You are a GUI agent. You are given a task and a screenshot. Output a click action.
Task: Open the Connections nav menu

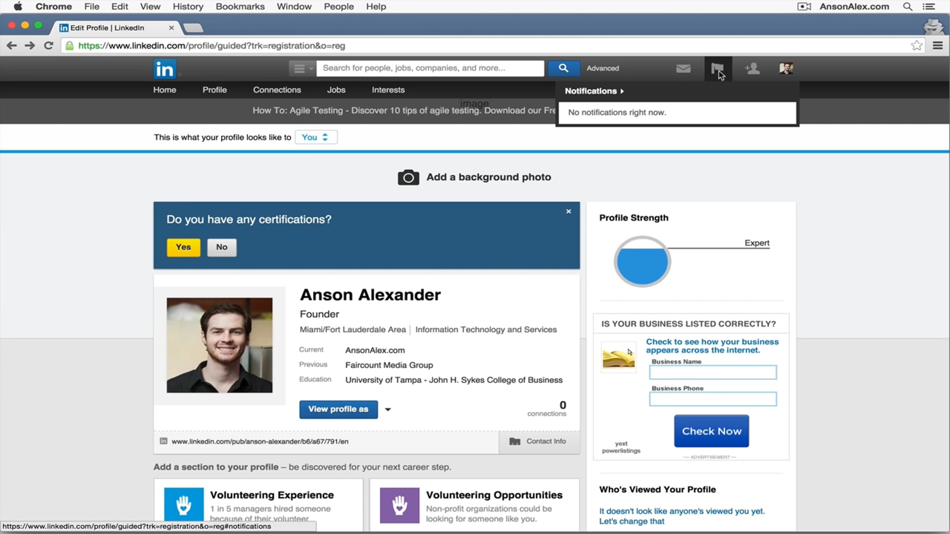[277, 90]
